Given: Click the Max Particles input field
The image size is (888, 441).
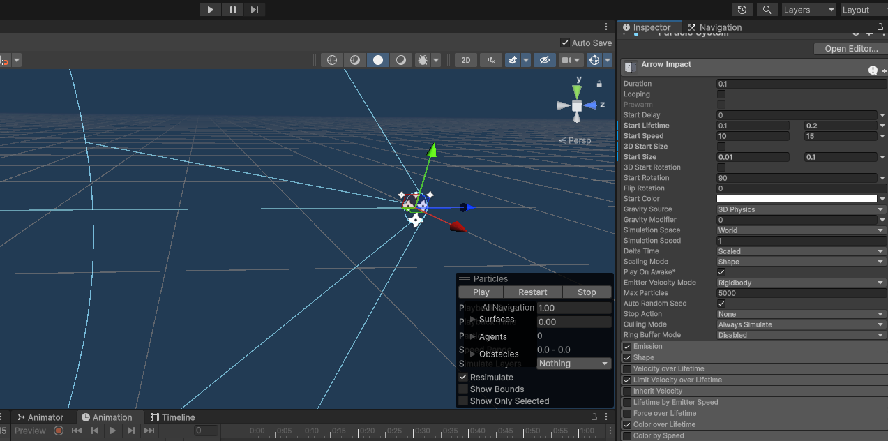Looking at the screenshot, I should tap(802, 293).
